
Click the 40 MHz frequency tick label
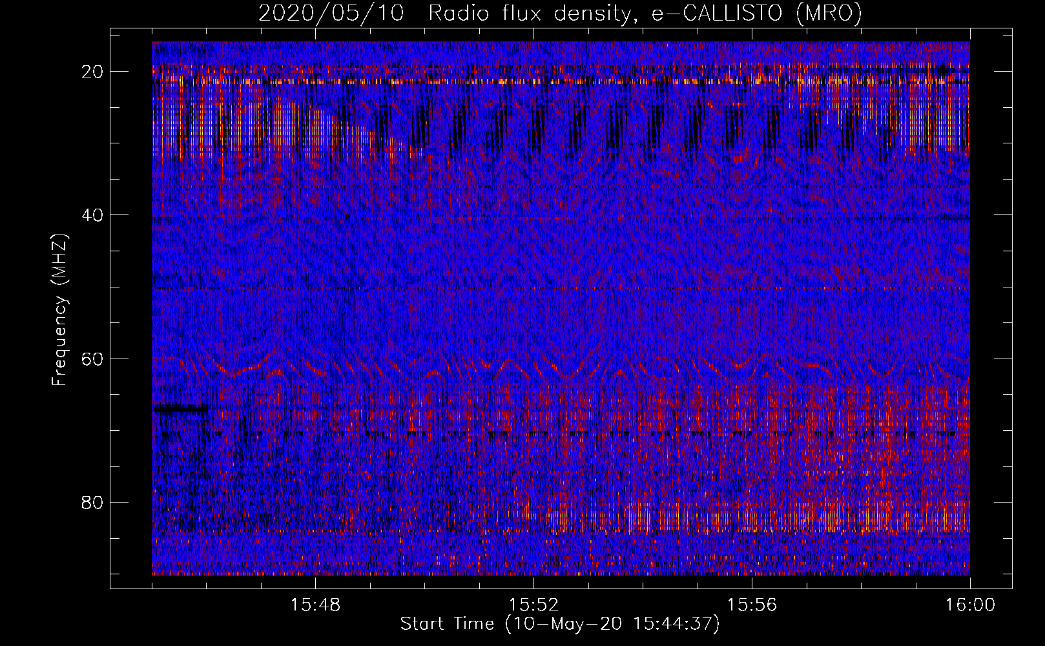point(93,215)
